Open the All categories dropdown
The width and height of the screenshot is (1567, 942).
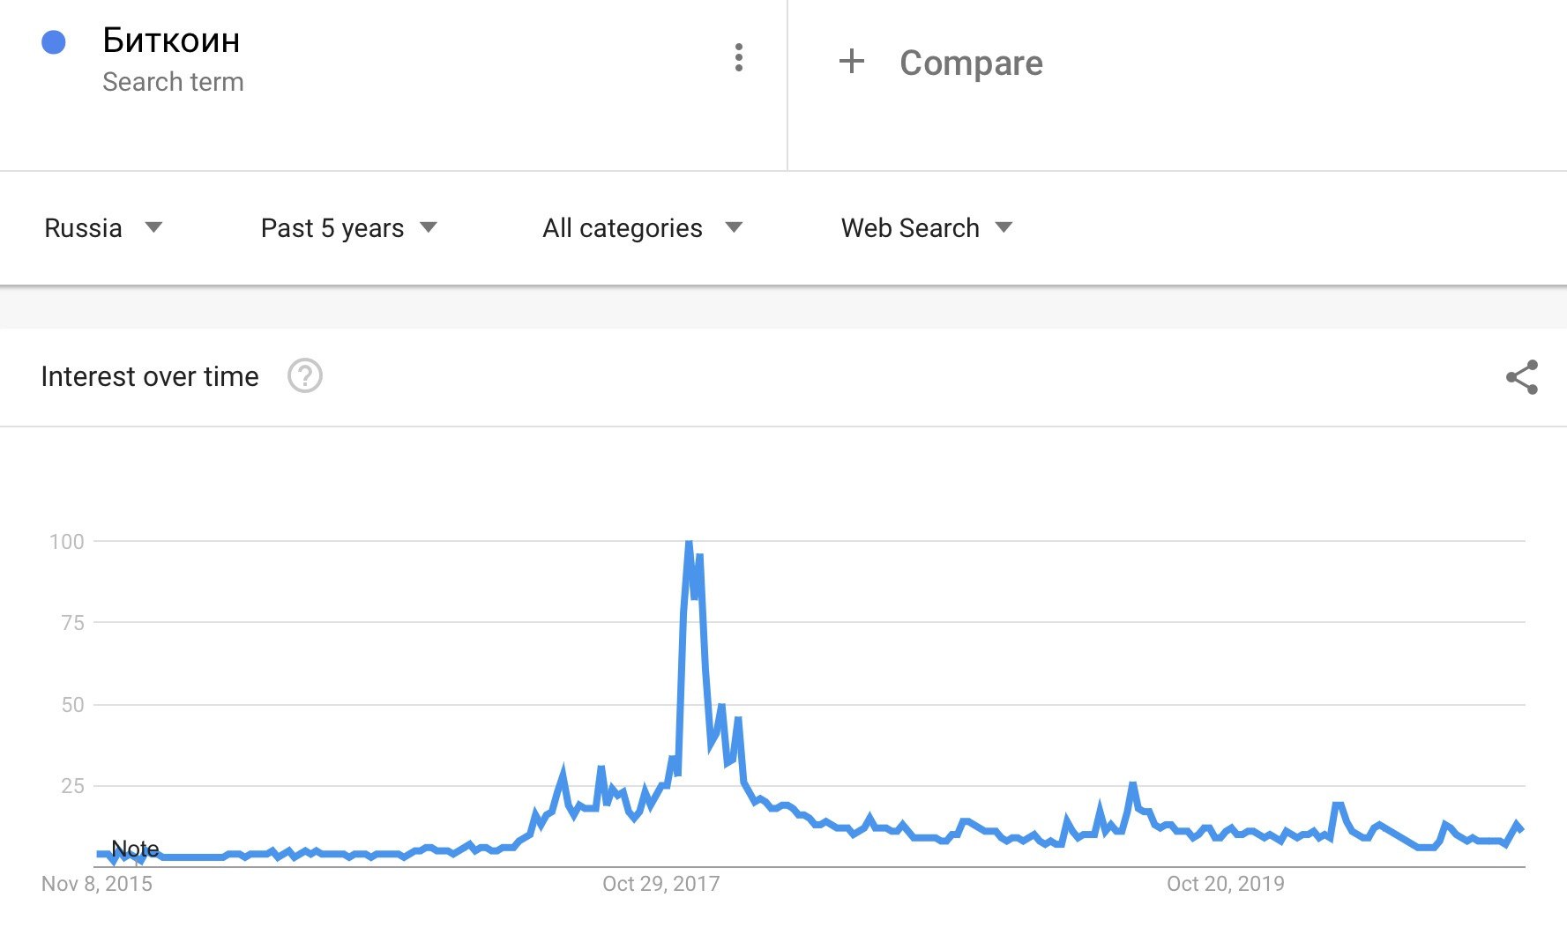641,228
